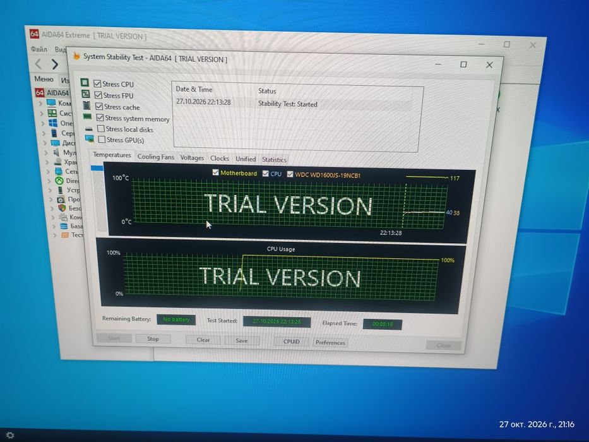Click the network icon beside the "Сеть" row
The image size is (589, 442).
59,171
